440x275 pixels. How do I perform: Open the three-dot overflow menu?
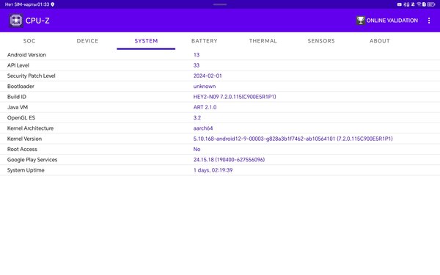pos(429,21)
